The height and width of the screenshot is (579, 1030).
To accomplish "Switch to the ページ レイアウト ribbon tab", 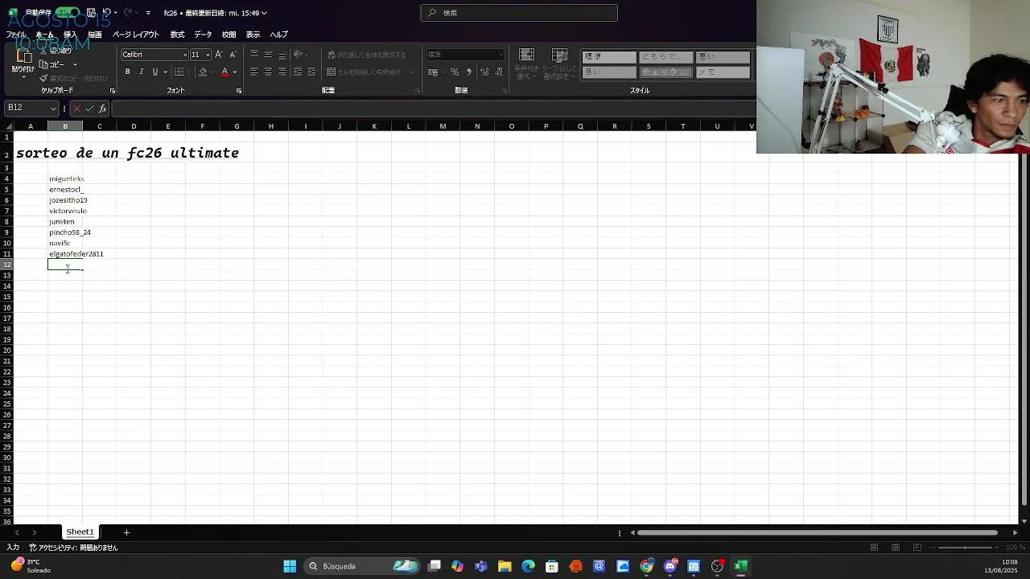I will pos(135,35).
